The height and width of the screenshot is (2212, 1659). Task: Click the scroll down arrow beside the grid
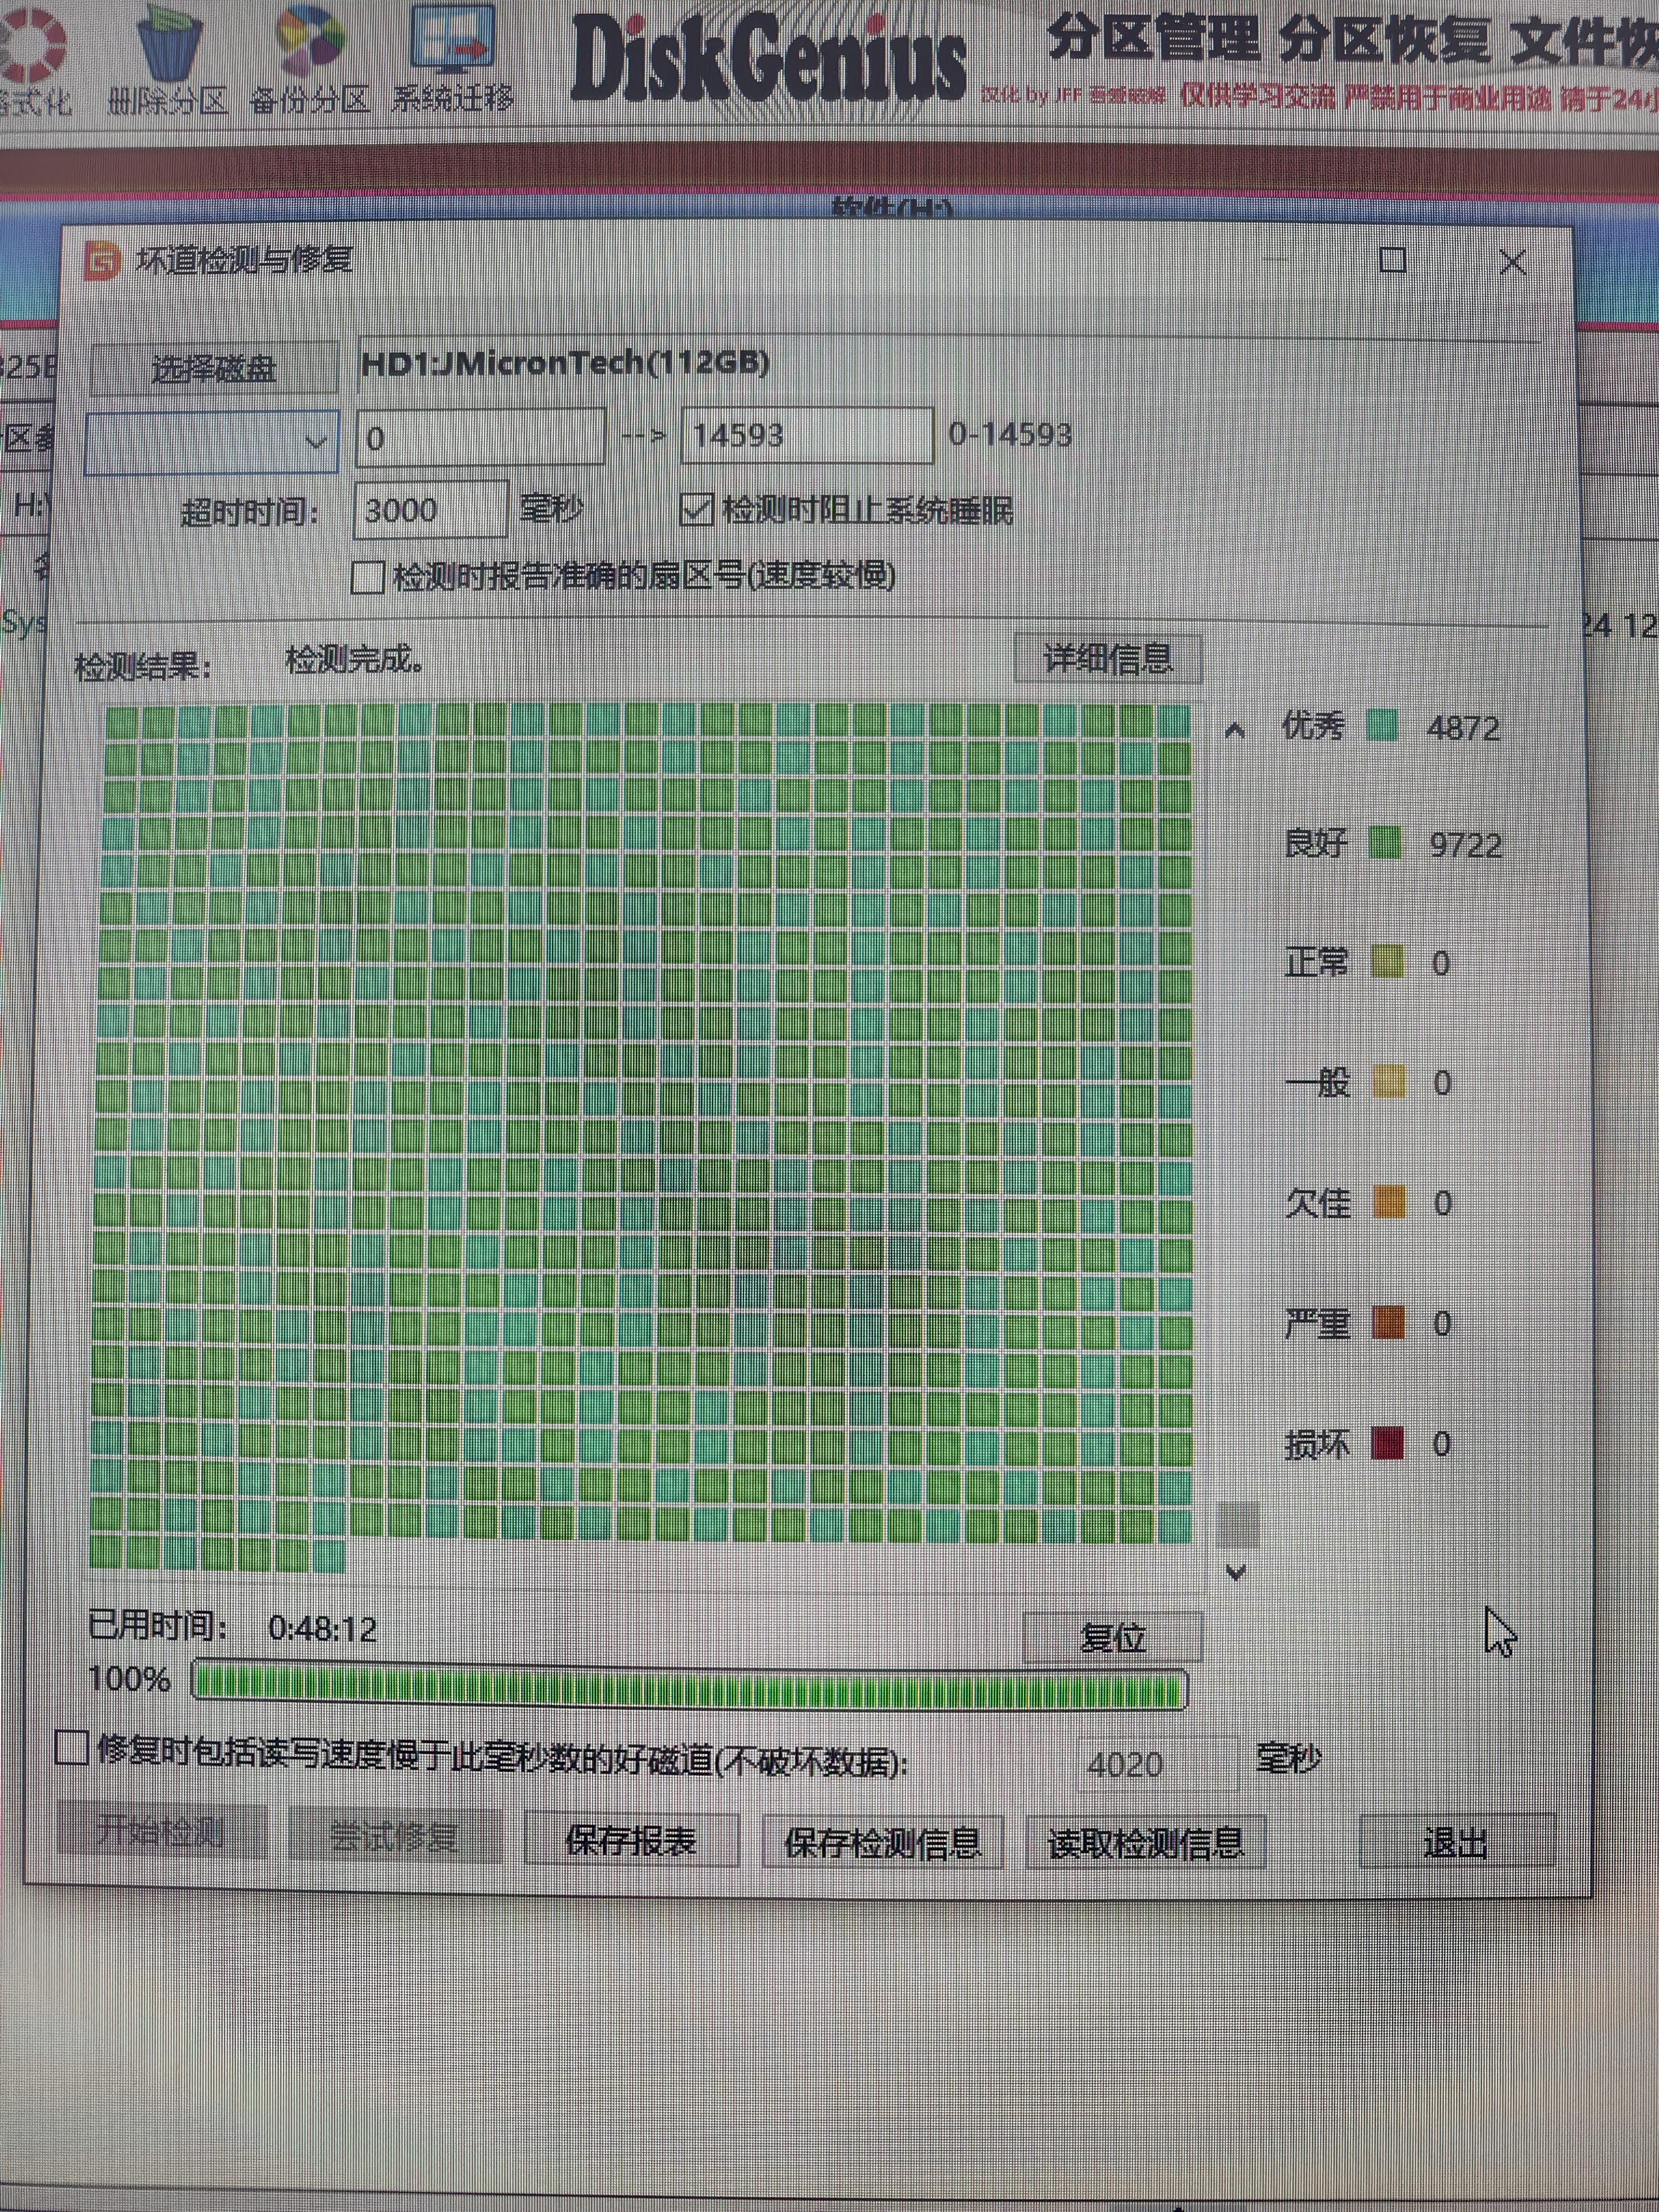(x=1236, y=1573)
